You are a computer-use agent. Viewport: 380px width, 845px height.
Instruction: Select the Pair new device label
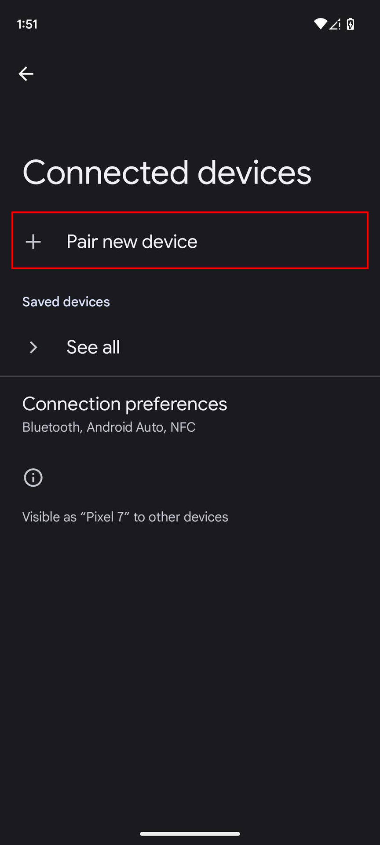132,242
